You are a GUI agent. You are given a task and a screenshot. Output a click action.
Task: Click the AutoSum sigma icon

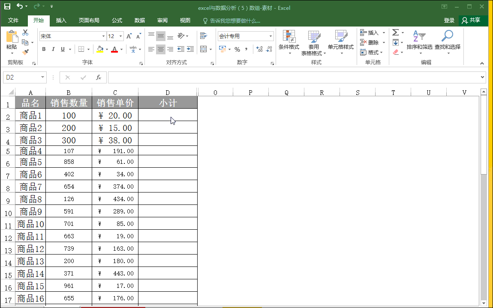point(396,33)
